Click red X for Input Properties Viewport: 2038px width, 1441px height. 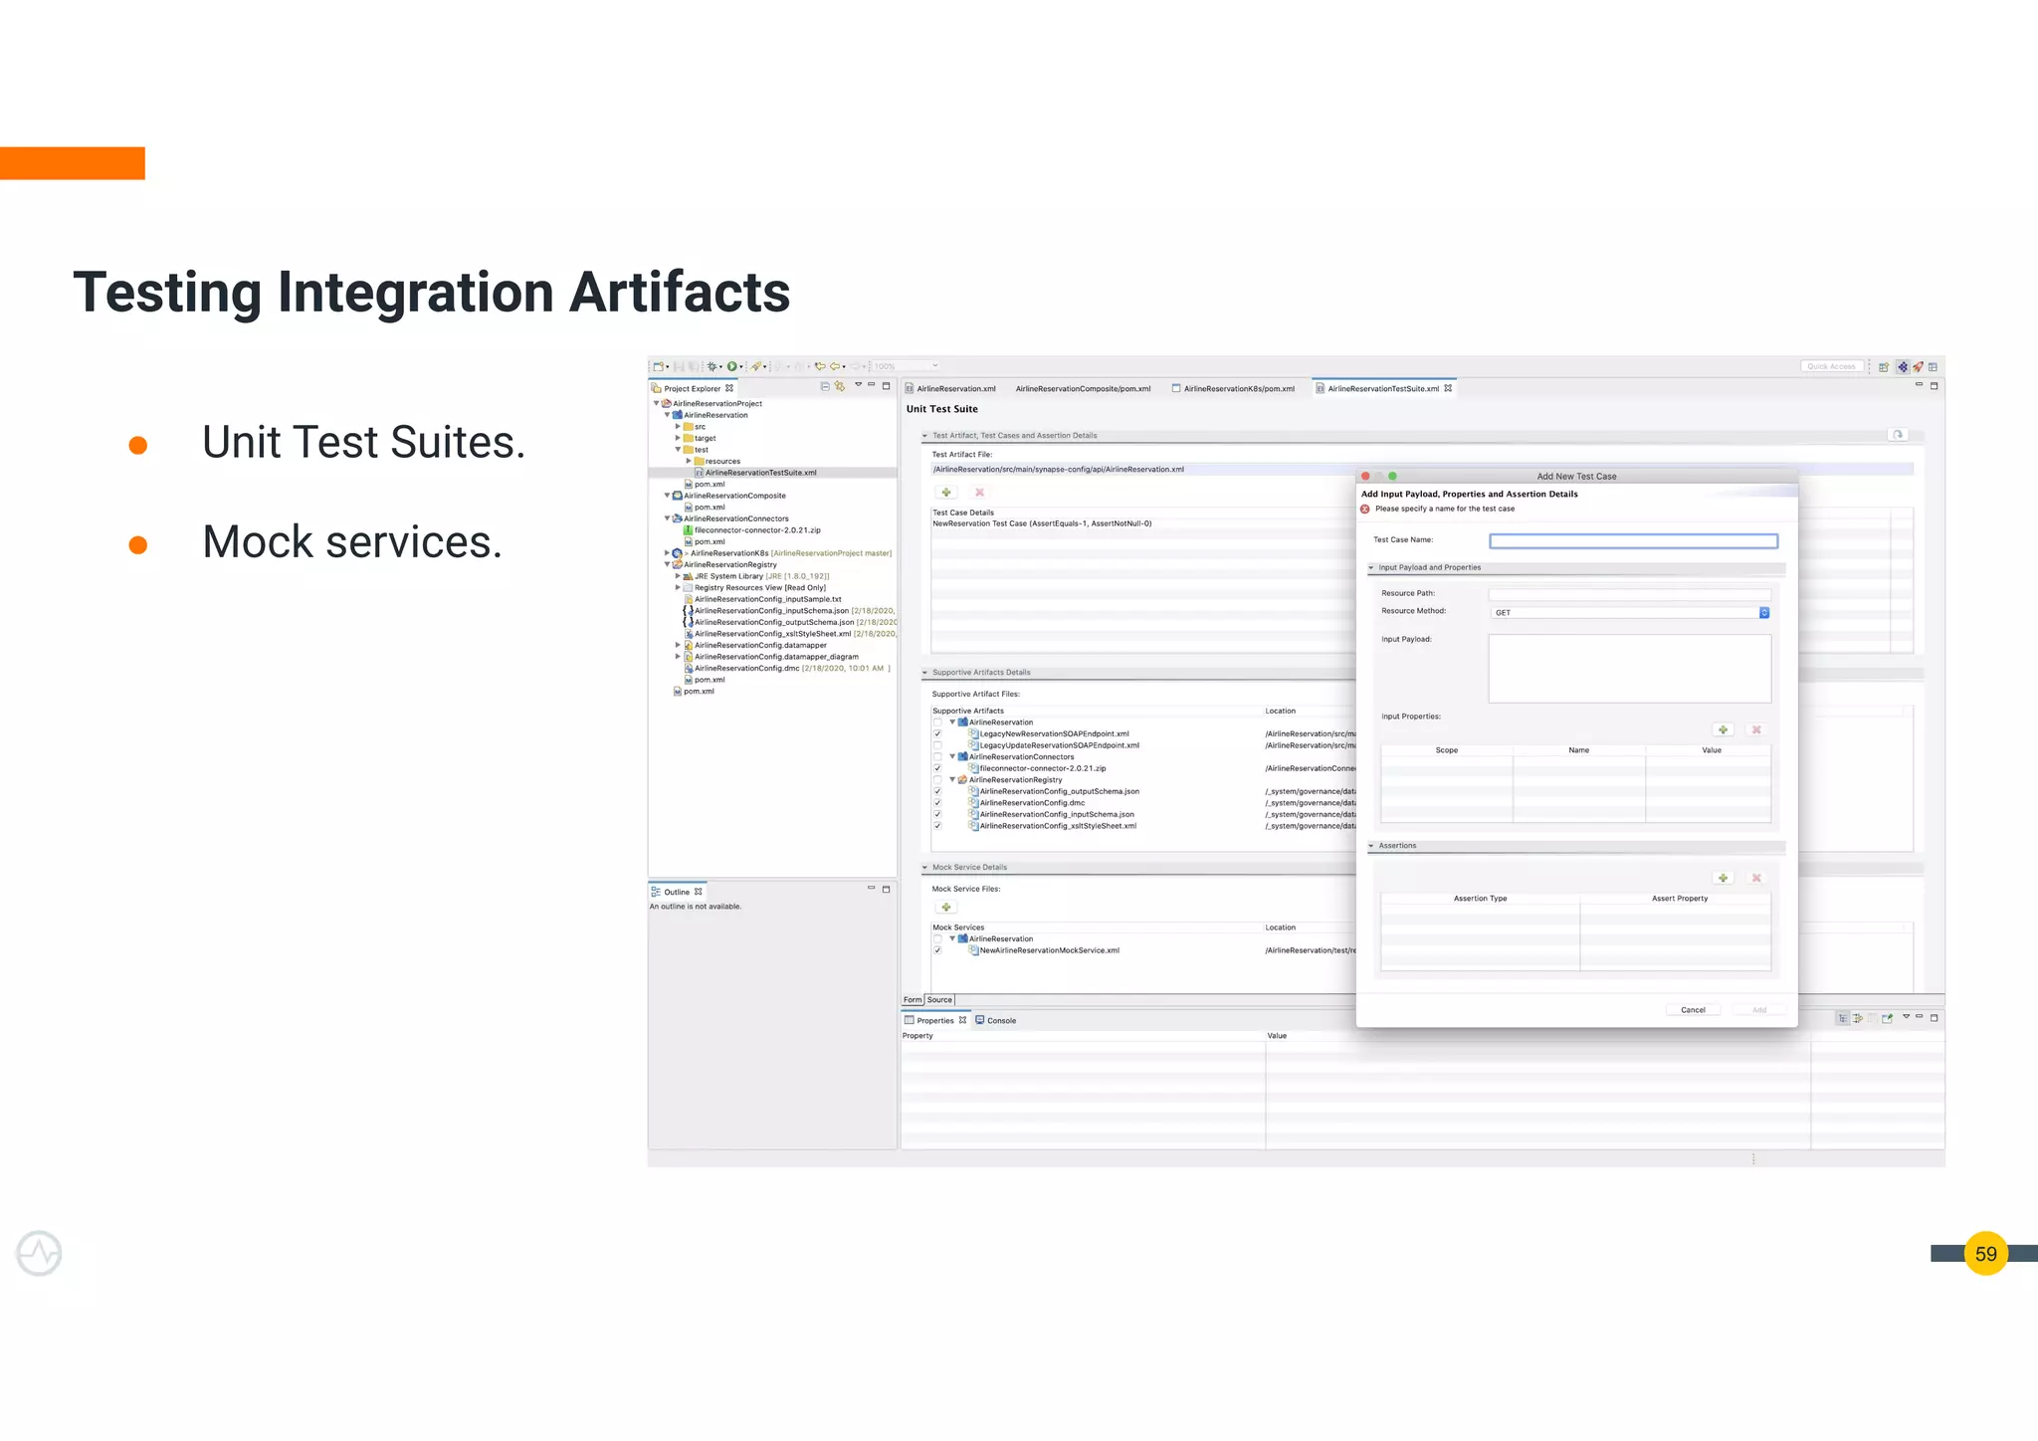coord(1756,730)
